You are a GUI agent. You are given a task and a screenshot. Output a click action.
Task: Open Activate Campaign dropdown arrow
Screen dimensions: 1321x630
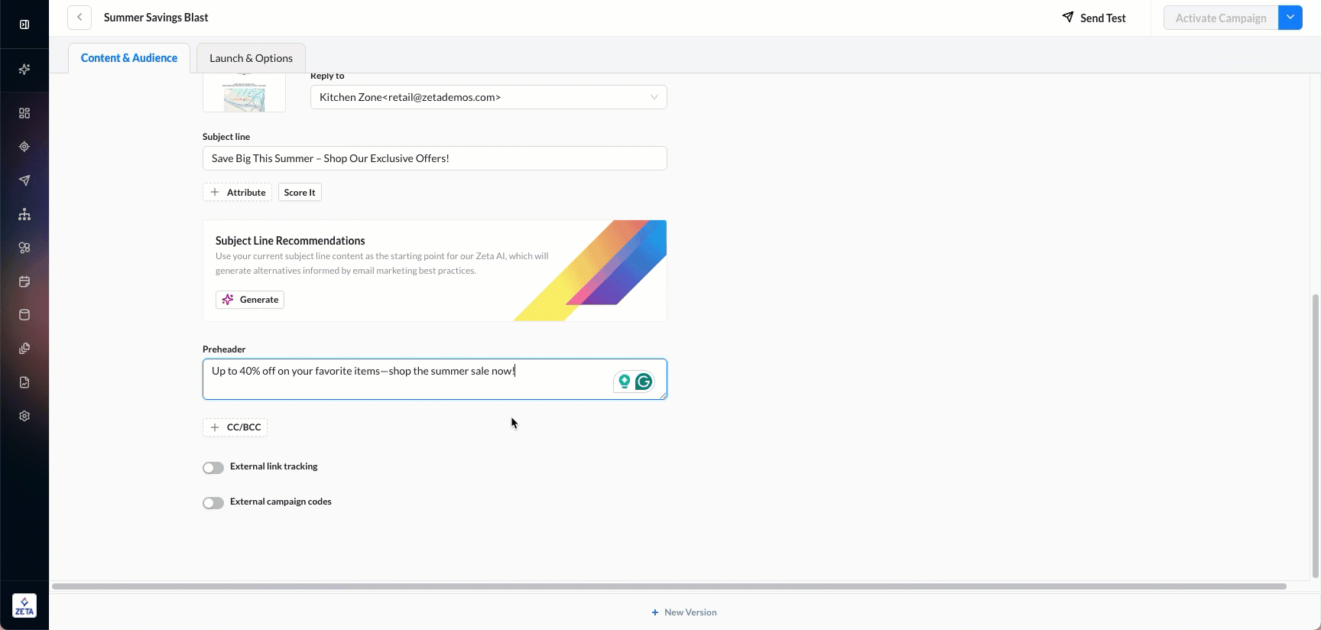1290,18
